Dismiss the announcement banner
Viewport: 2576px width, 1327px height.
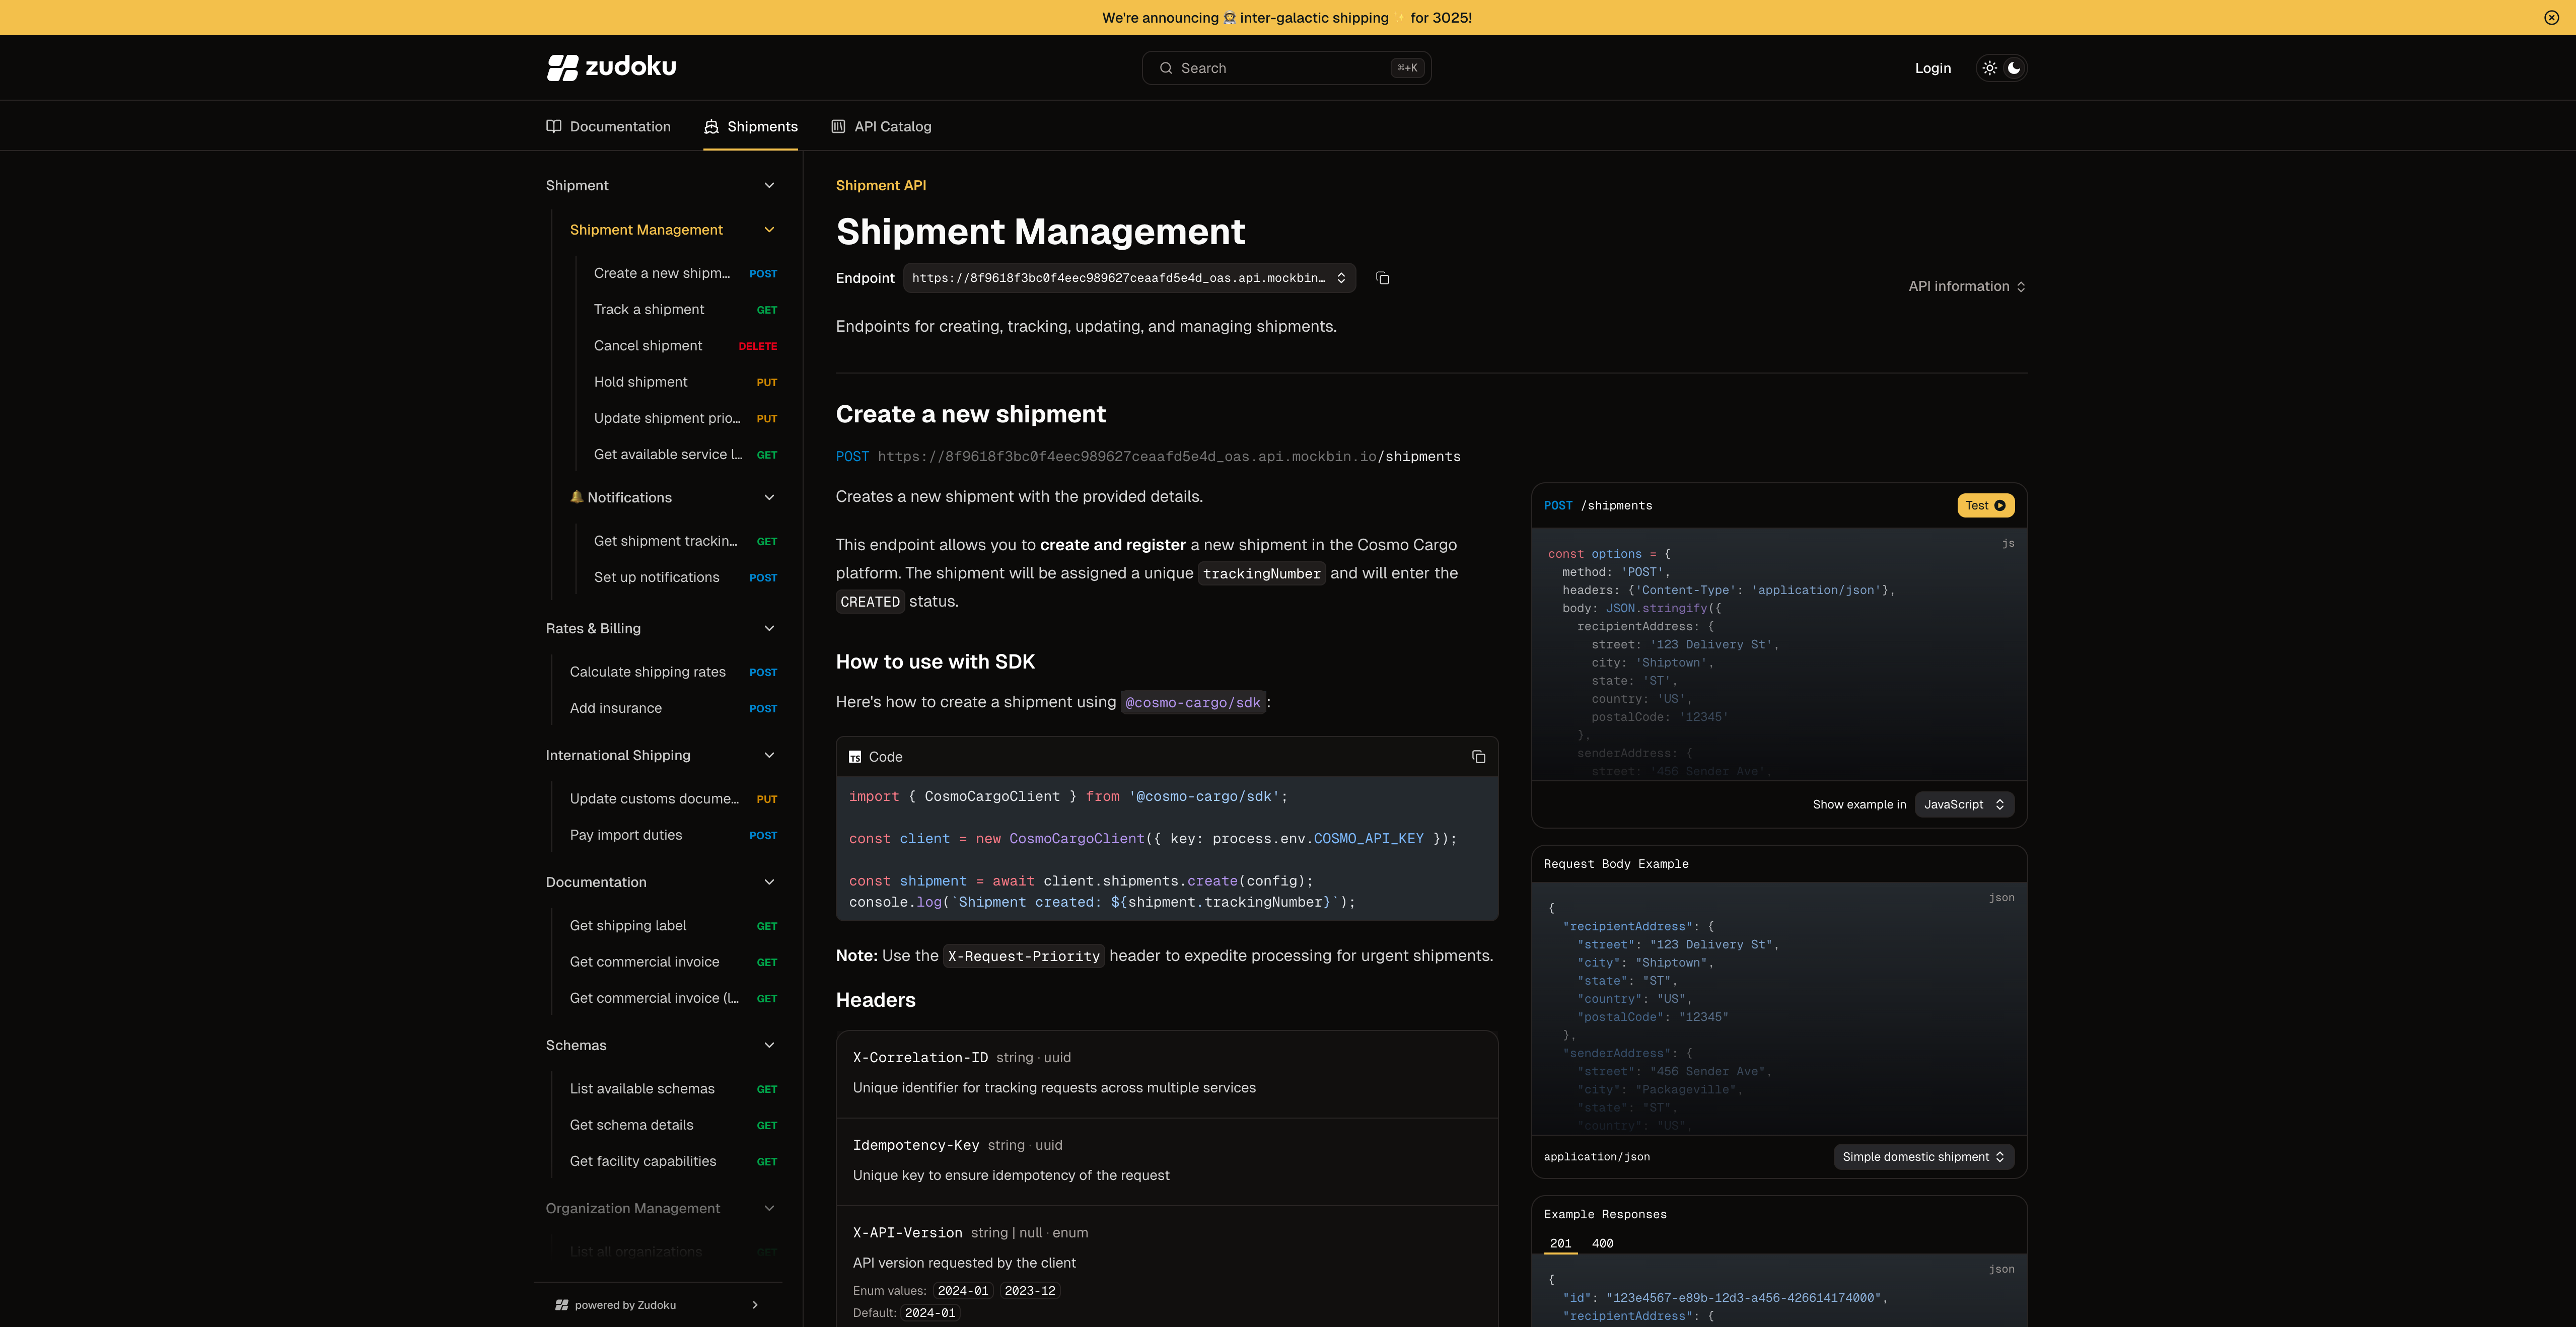2551,17
